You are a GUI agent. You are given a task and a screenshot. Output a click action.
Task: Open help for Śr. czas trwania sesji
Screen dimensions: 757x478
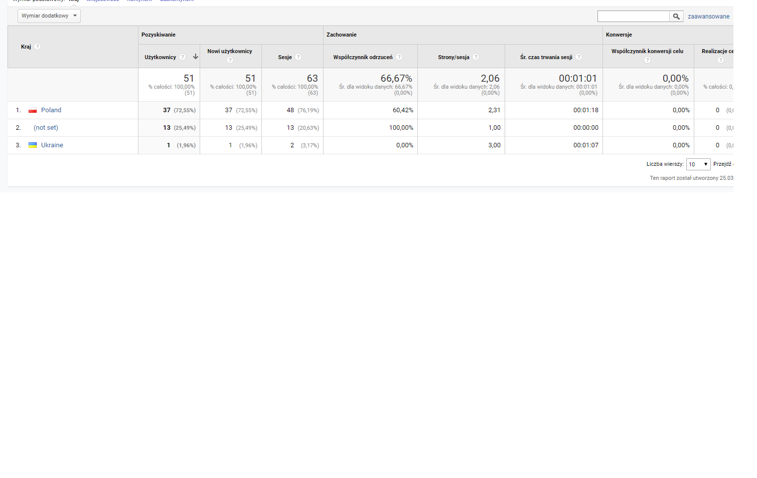[579, 57]
